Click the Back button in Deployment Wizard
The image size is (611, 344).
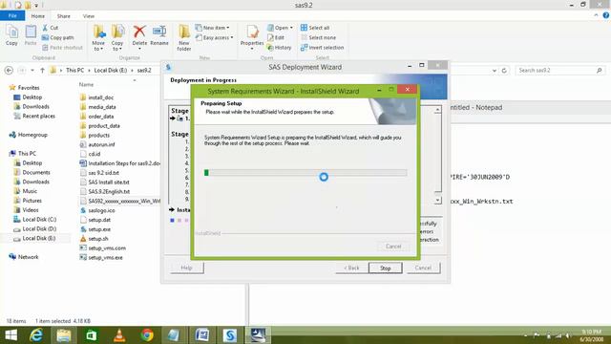click(x=351, y=268)
